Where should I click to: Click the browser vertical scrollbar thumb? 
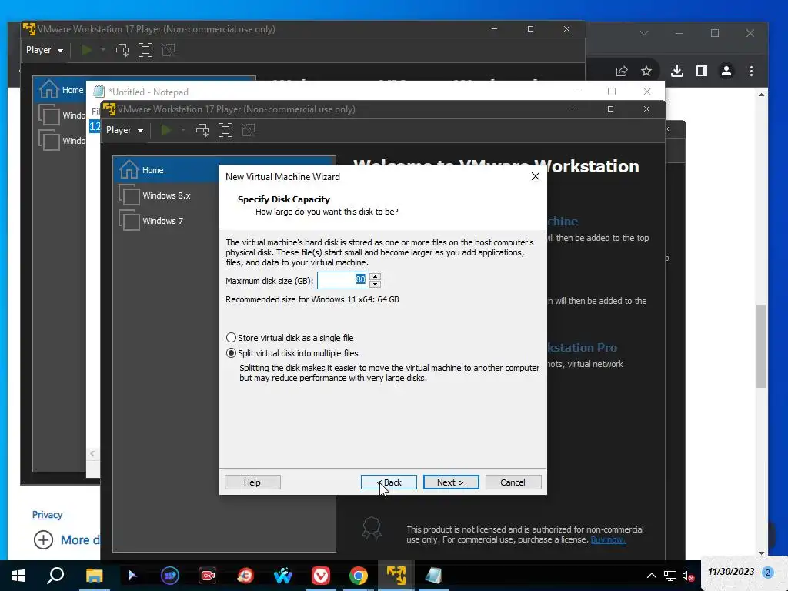(x=762, y=346)
